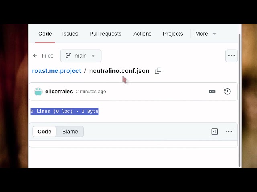Screen dimensions: 257x192
Task: Go to the Actions tab
Action: click(x=142, y=34)
